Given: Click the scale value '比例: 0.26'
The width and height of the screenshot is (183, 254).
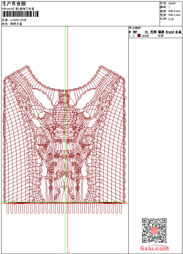Looking at the screenshot, I should tap(167, 19).
